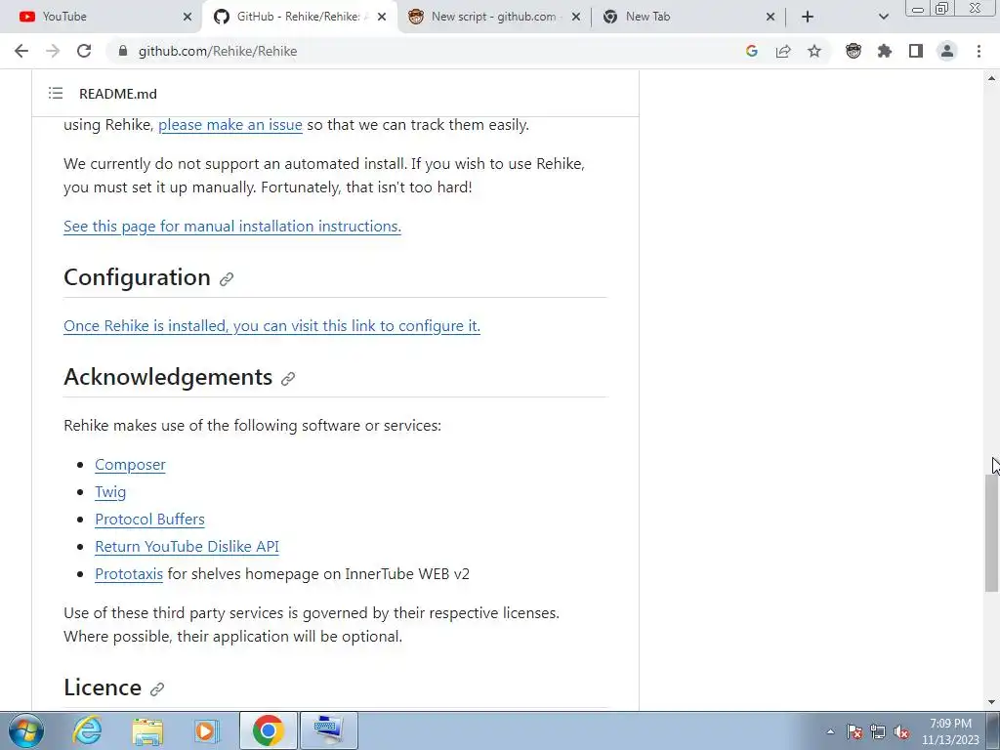Open the Twig link

(x=110, y=492)
